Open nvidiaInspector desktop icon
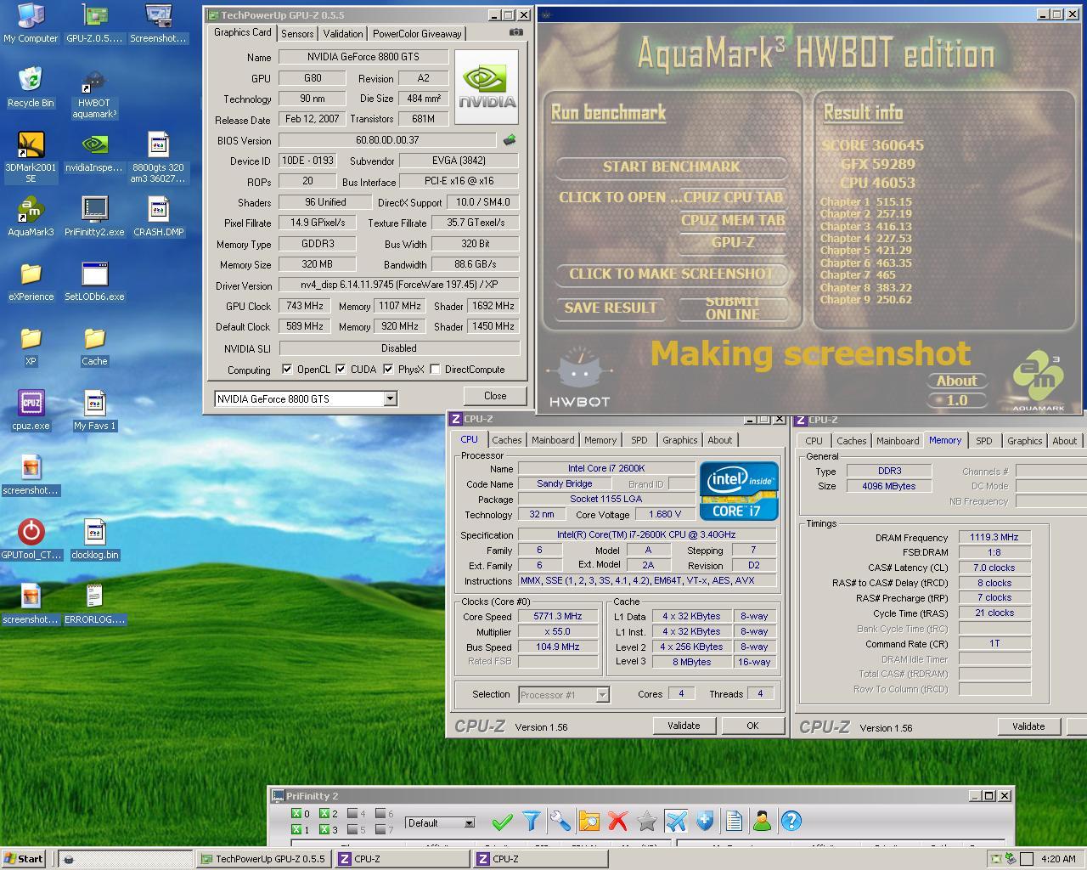The width and height of the screenshot is (1087, 870). coord(94,153)
